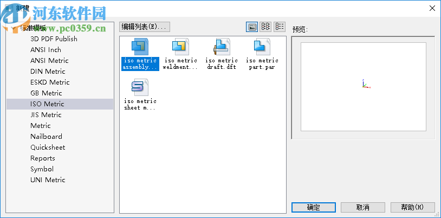
Task: Select JIS Metric template category
Action: pyautogui.click(x=46, y=115)
